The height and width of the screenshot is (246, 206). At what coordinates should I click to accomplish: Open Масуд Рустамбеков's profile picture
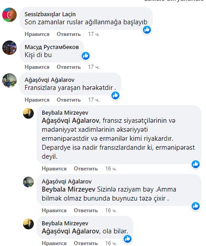coord(9,48)
